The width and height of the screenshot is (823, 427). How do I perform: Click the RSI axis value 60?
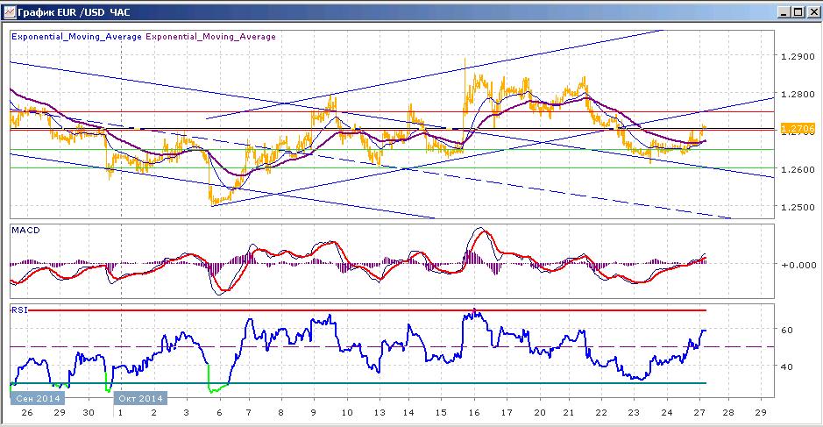tap(786, 331)
